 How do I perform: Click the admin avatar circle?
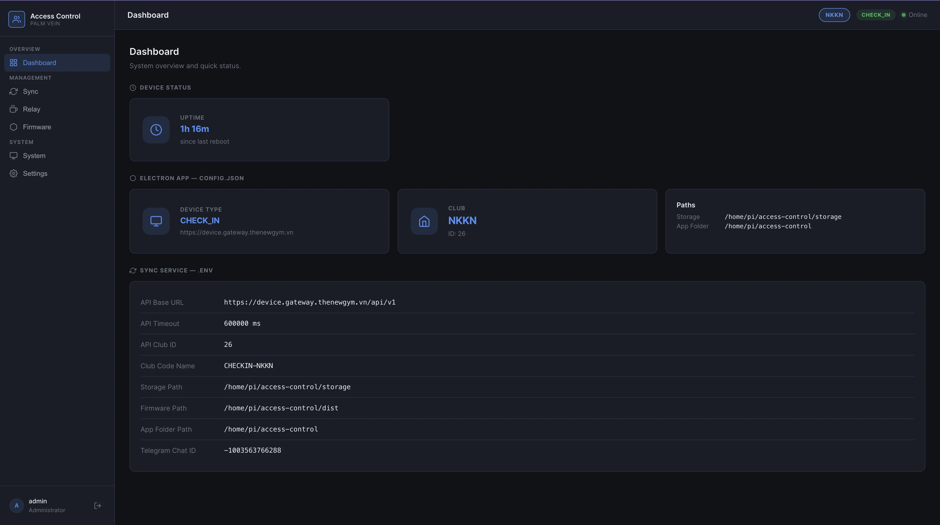pyautogui.click(x=16, y=506)
